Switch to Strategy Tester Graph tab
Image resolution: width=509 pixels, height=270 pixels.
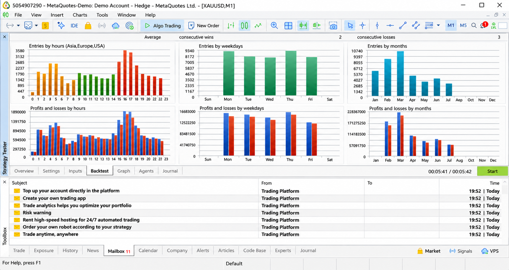click(123, 171)
